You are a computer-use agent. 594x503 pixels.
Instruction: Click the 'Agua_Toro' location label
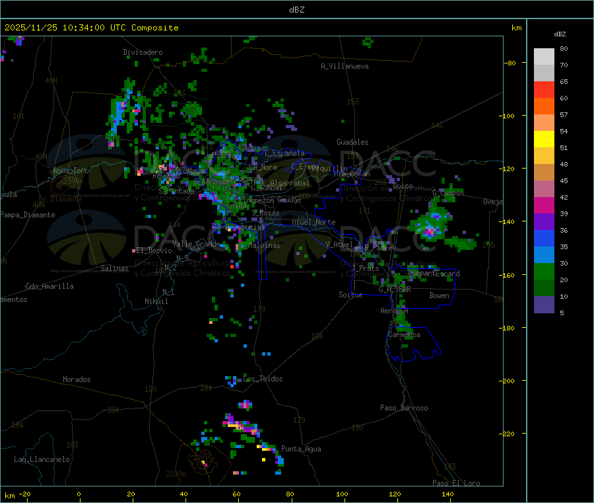tap(71, 171)
